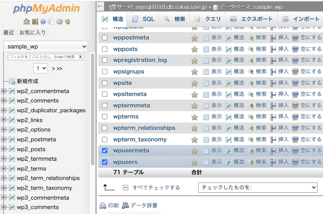Screen dimensions: 323x214
Task: Open navigation settings gear icon
Action: (59, 21)
